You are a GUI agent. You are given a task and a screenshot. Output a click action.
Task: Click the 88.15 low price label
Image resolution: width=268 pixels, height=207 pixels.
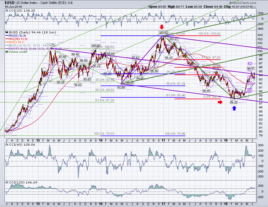[234, 102]
